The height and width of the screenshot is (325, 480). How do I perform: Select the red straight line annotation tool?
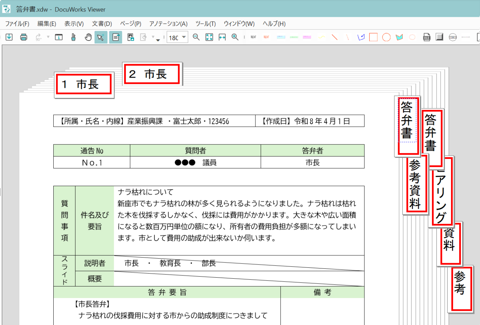click(334, 37)
